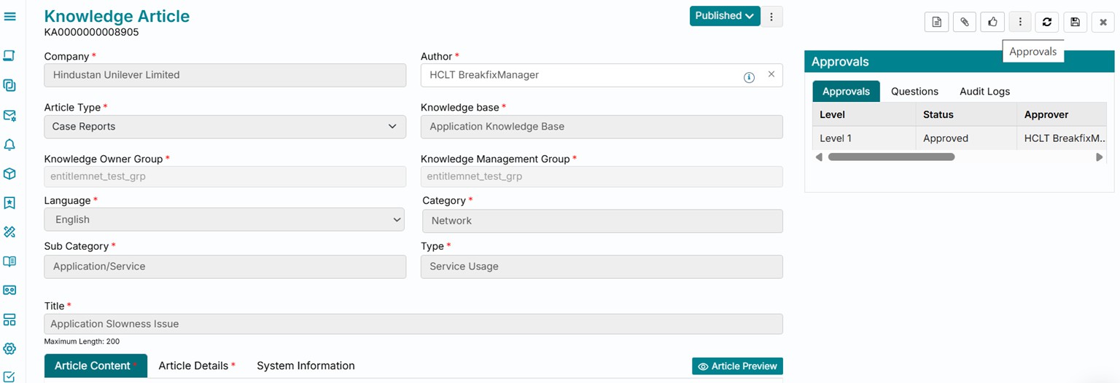This screenshot has width=1120, height=383.
Task: Click the Knowledge Owner Group field
Action: click(225, 176)
